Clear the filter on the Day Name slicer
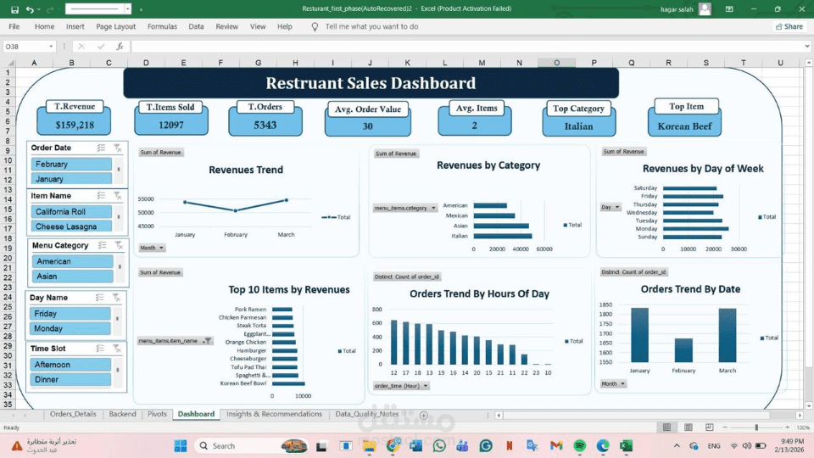The height and width of the screenshot is (458, 814). point(116,298)
